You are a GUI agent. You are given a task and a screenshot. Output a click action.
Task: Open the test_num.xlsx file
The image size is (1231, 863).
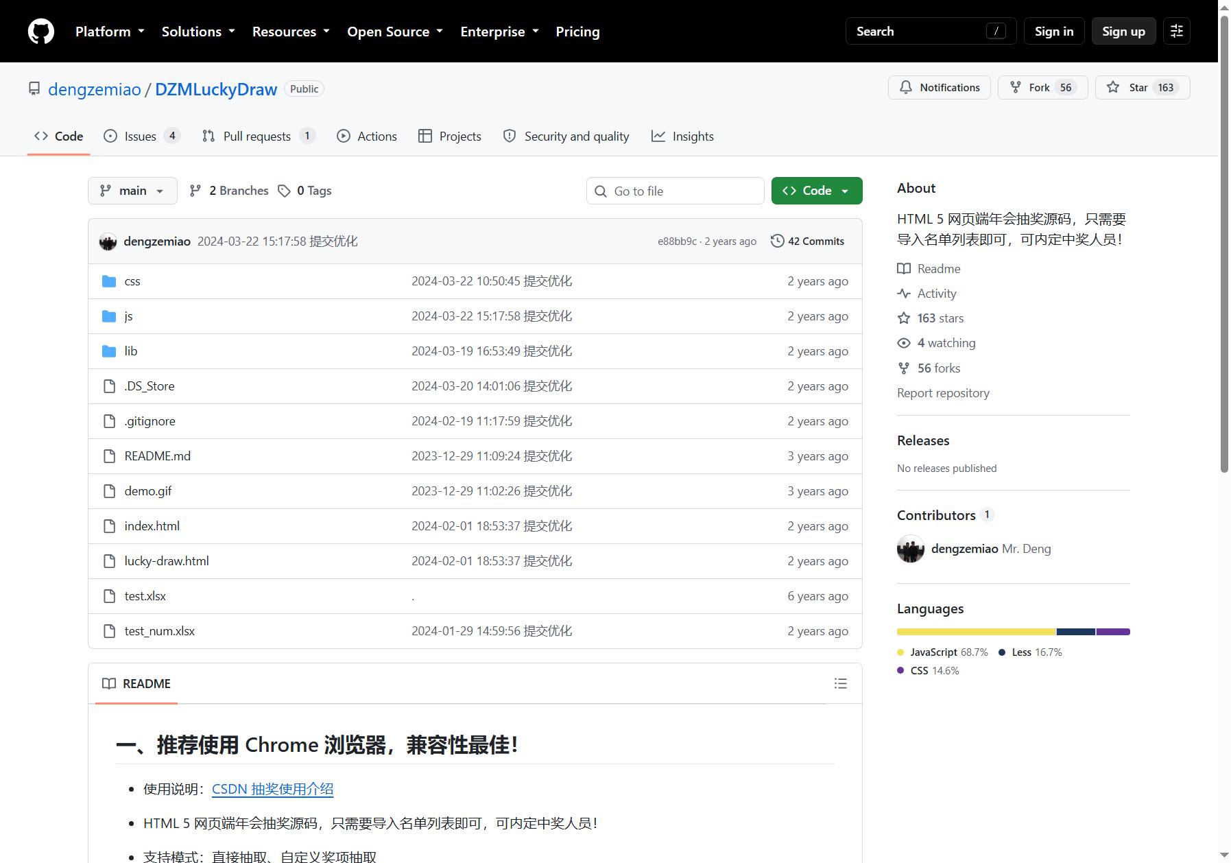coord(160,631)
